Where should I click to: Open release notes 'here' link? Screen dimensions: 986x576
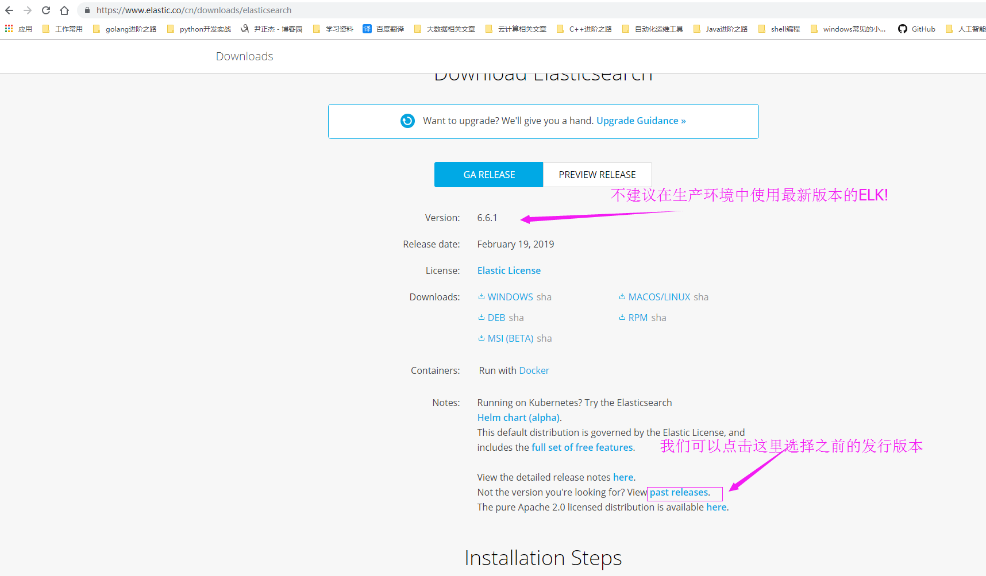pyautogui.click(x=623, y=477)
